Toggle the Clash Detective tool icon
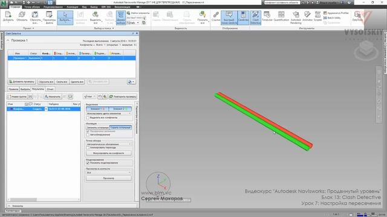387x217 pixels. 255,17
